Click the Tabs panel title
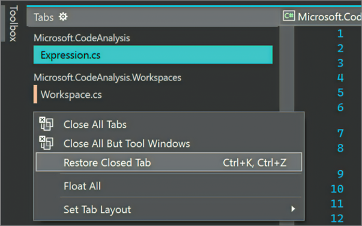 tap(44, 17)
